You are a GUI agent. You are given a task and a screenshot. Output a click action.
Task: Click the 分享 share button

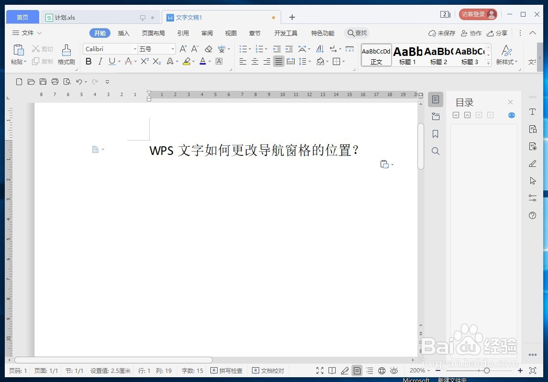pyautogui.click(x=497, y=33)
